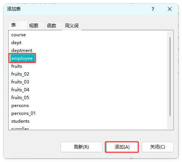This screenshot has height=162, width=182.
Task: Choose fruits_05 in the list
Action: point(20,98)
